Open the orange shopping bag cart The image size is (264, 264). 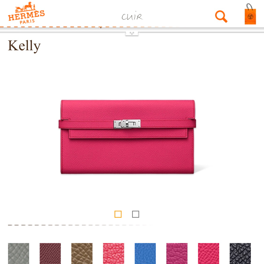coord(250,14)
